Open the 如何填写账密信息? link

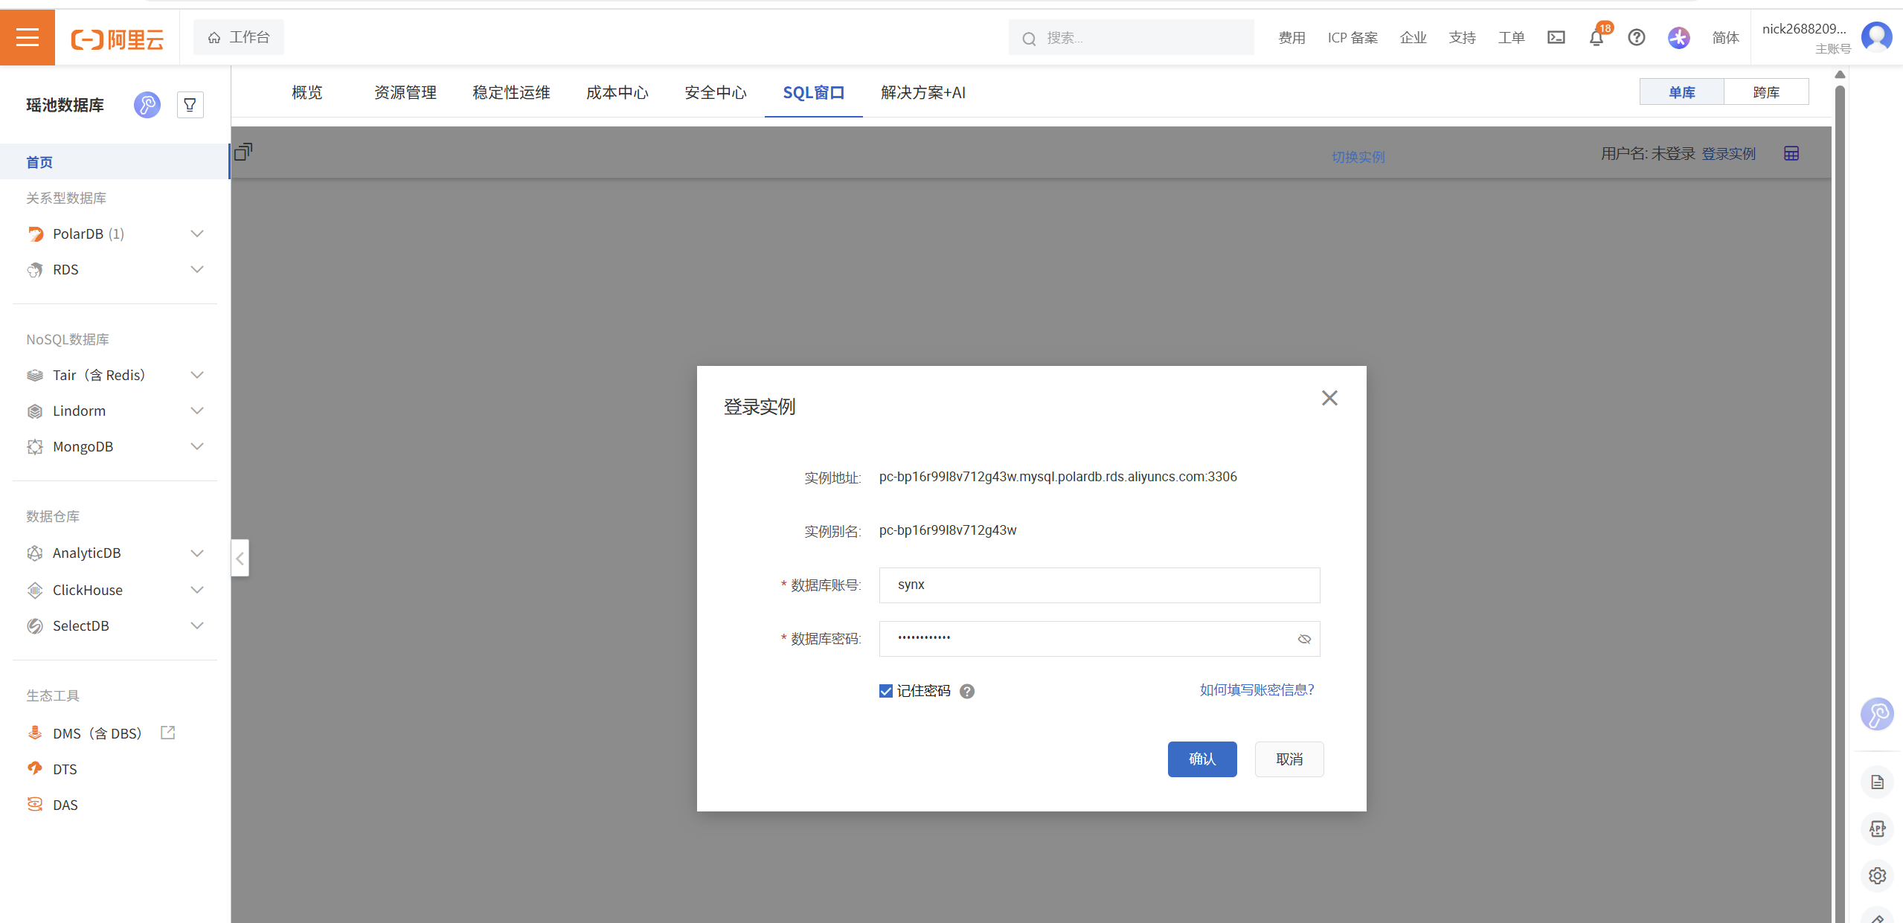coord(1257,689)
